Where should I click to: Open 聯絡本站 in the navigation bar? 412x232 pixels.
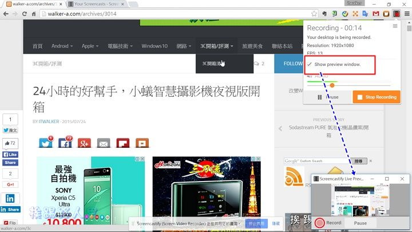tap(282, 46)
